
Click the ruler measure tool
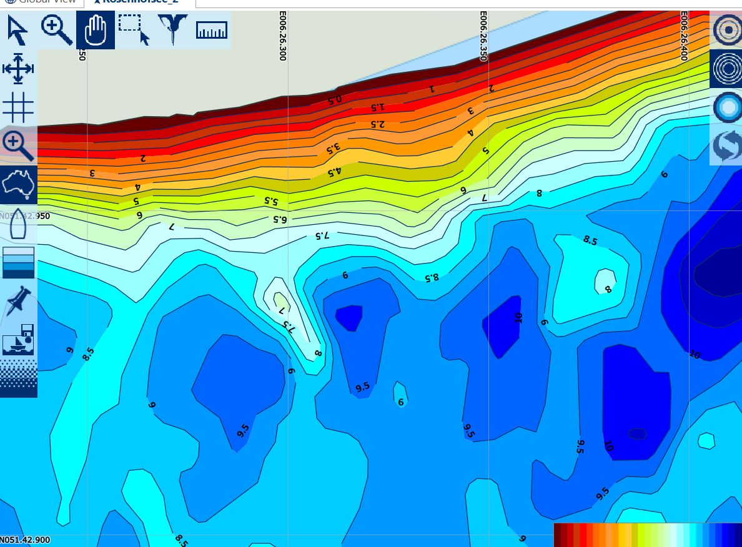[212, 31]
